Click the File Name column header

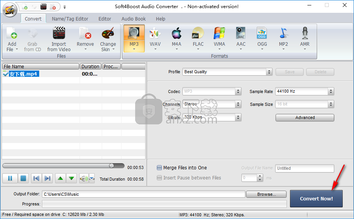[x=41, y=67]
